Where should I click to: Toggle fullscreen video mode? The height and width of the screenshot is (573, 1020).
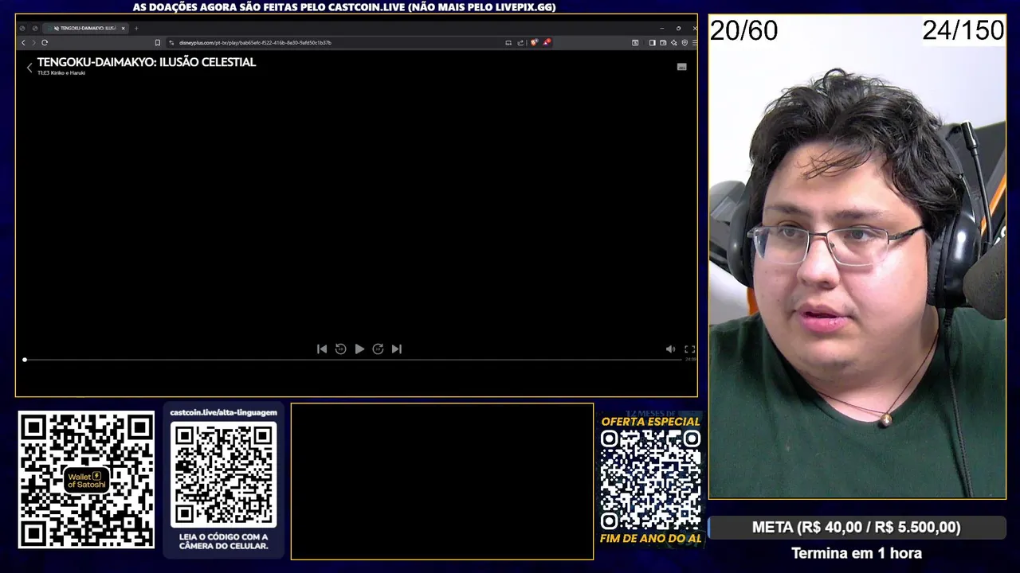(690, 349)
